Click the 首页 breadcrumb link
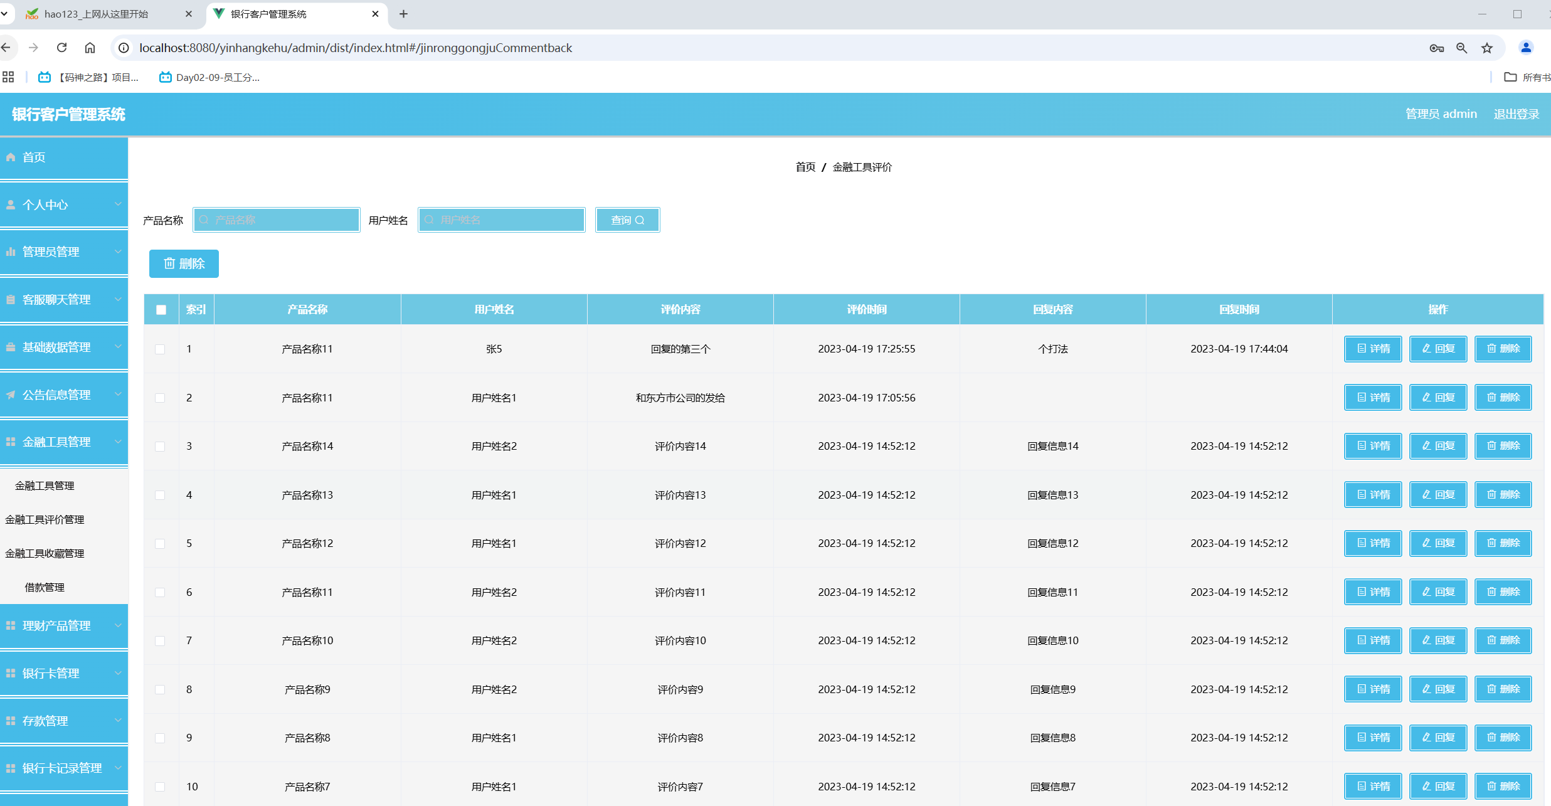Viewport: 1551px width, 806px height. coord(805,167)
